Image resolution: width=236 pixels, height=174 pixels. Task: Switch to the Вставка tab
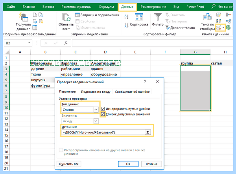pyautogui.click(x=48, y=7)
